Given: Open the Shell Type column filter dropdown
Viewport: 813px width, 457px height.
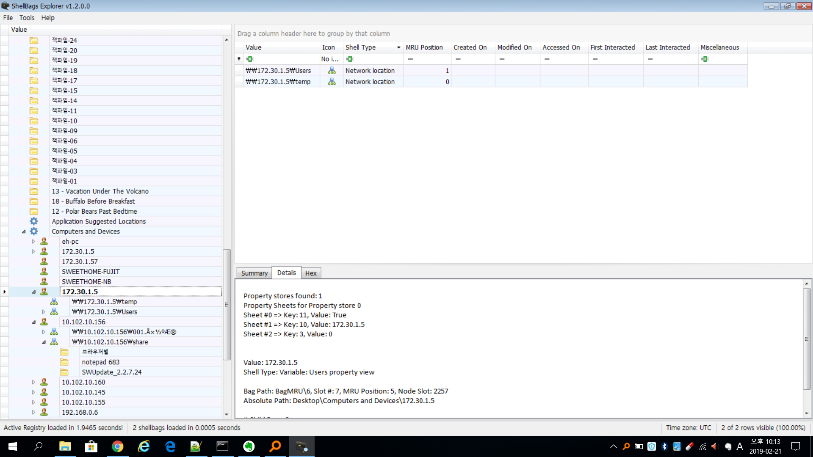Looking at the screenshot, I should click(x=398, y=47).
